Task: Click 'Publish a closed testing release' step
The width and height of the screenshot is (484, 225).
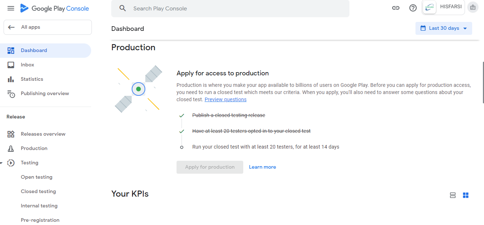Action: [x=229, y=116]
